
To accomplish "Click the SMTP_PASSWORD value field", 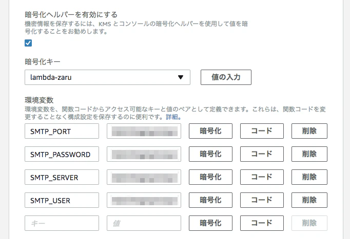I will [144, 154].
